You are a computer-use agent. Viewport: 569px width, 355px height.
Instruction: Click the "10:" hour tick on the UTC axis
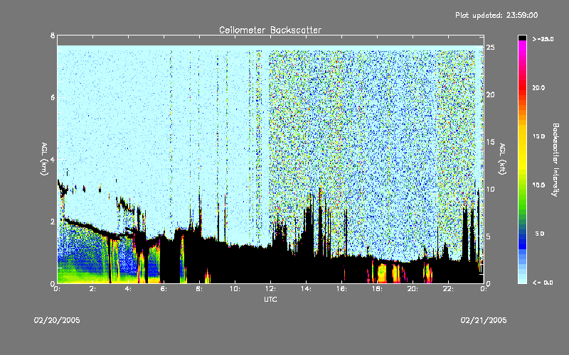(235, 289)
